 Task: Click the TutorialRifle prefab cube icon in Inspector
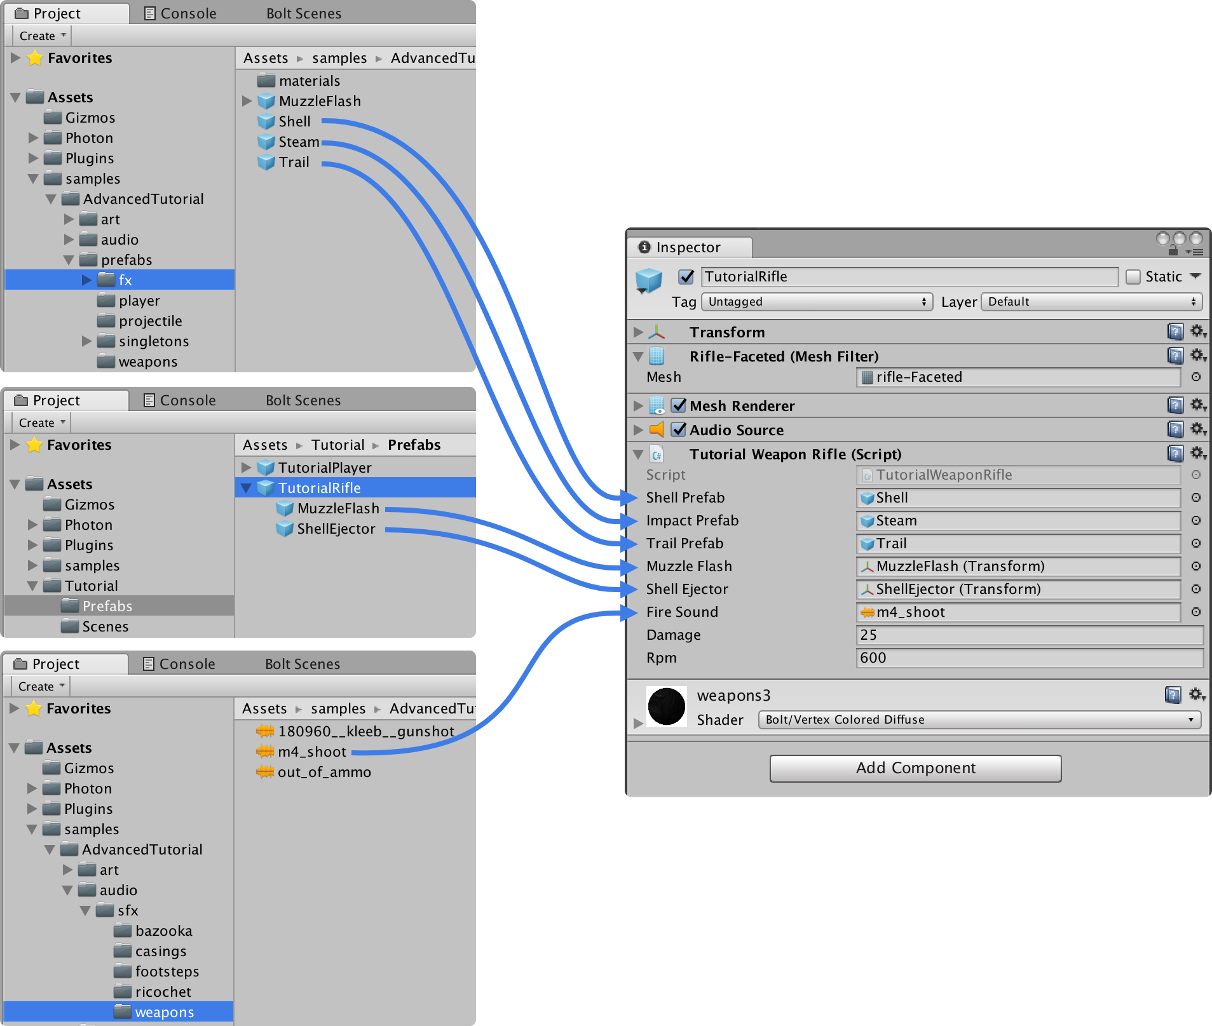tap(649, 280)
